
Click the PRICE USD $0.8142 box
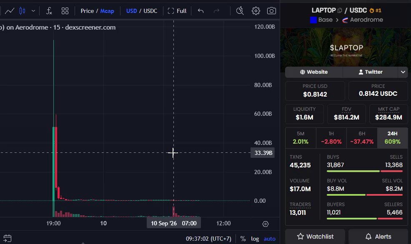[x=315, y=91]
